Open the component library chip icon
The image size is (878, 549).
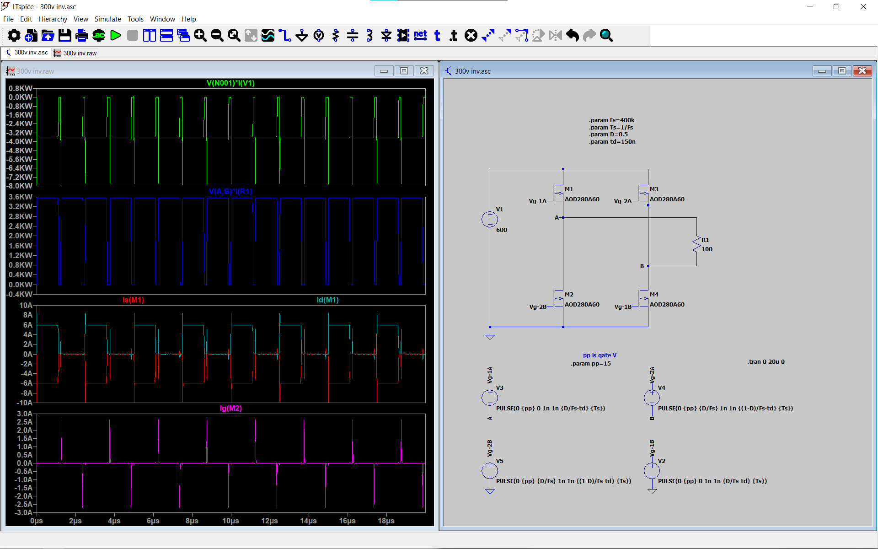click(x=403, y=35)
